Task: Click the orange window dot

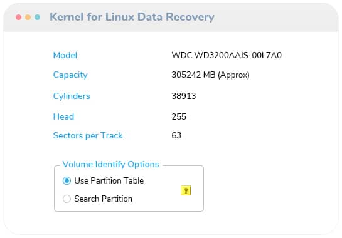Action: tap(28, 17)
